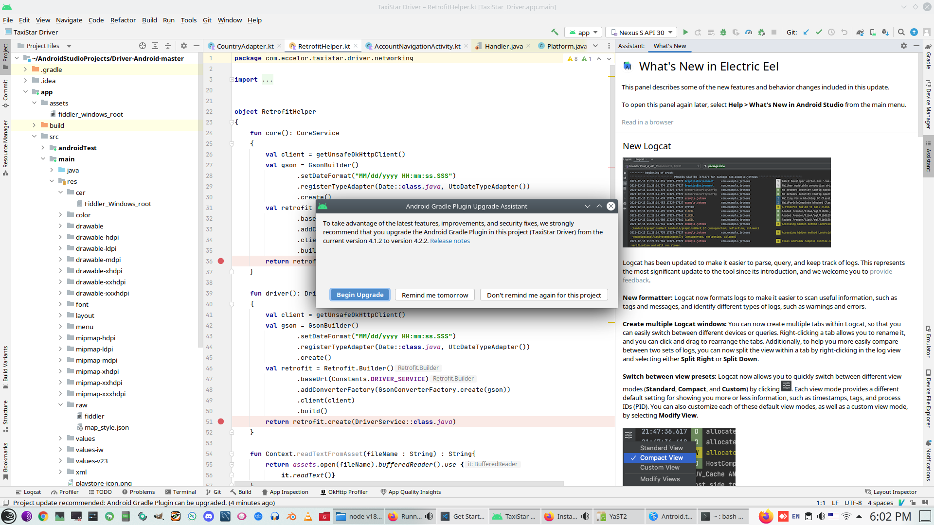
Task: Expand the drawable folder in tree
Action: [x=60, y=226]
